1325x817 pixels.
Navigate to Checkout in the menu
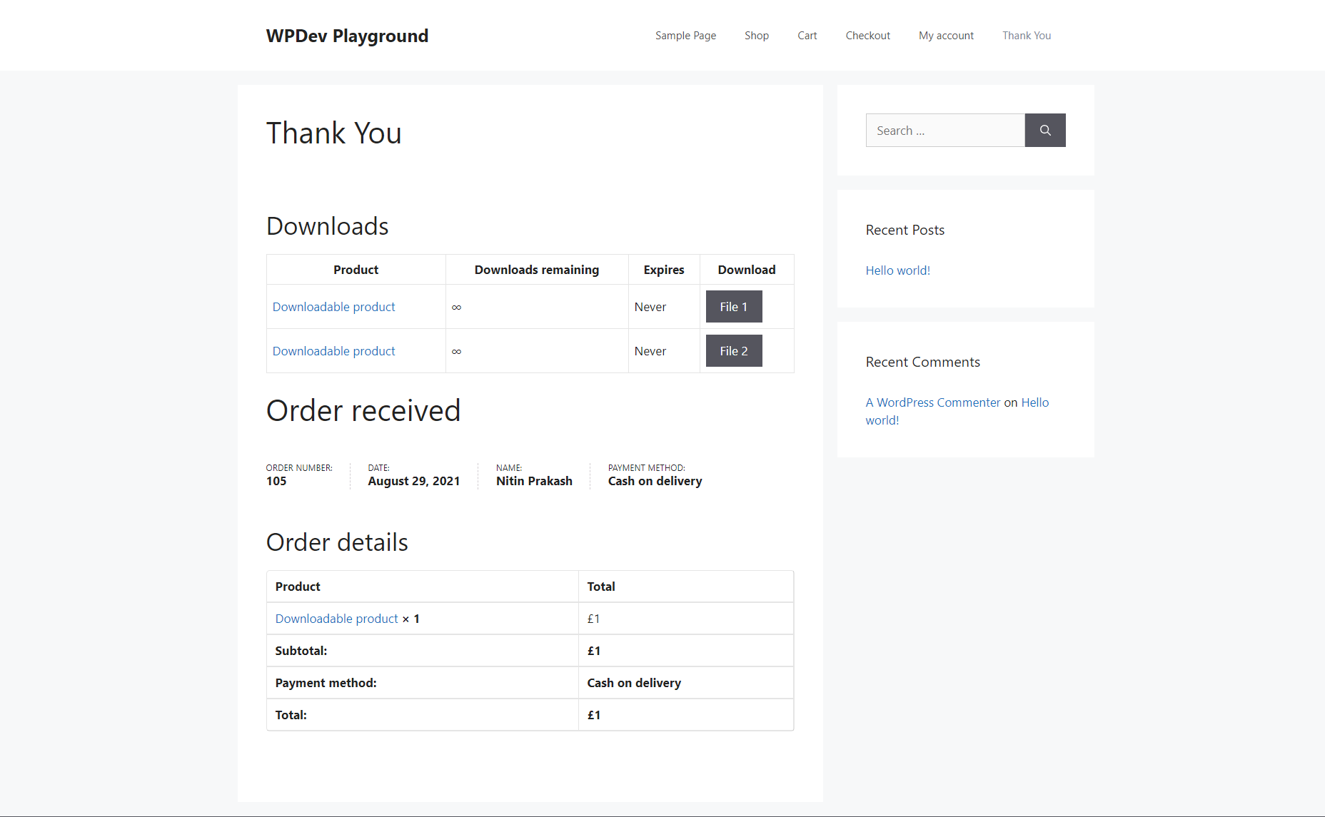[x=867, y=36]
